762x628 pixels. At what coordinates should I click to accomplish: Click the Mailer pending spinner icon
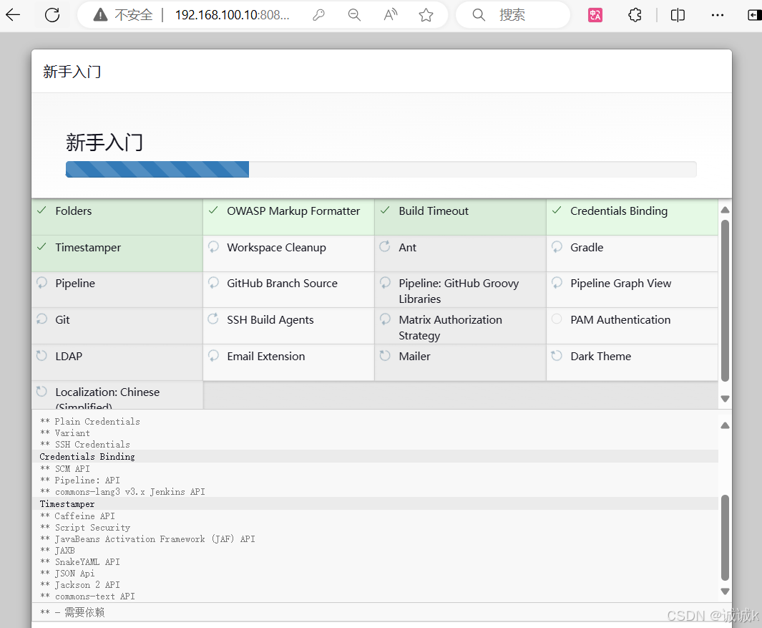click(385, 356)
